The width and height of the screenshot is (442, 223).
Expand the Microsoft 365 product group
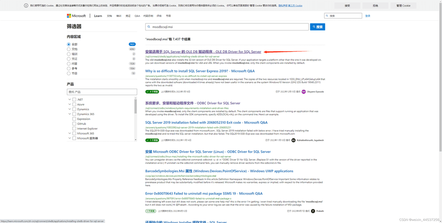tap(70, 134)
